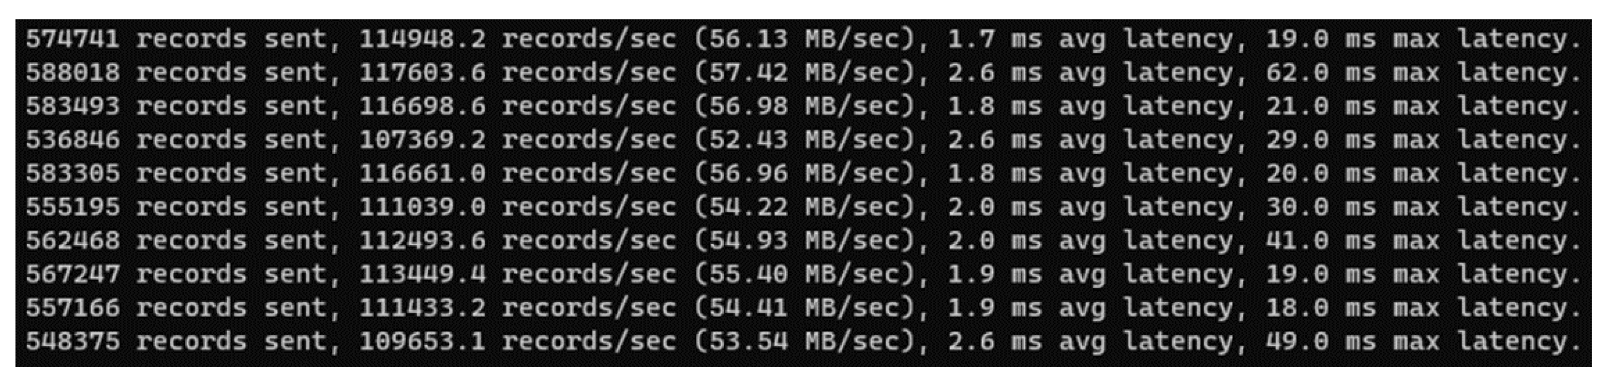Click the 536846 records sent number
The height and width of the screenshot is (384, 1613).
[73, 140]
